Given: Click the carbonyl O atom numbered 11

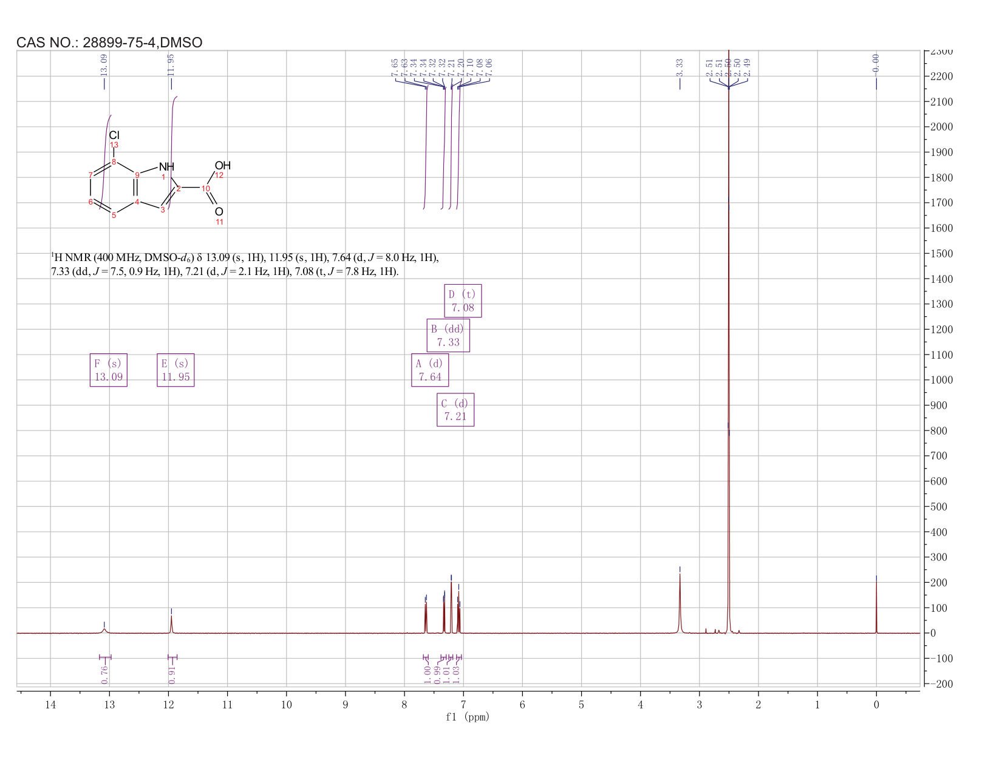Looking at the screenshot, I should tap(219, 211).
